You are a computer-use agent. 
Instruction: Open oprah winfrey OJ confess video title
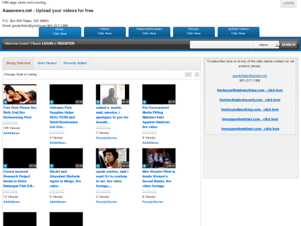tap(112, 179)
